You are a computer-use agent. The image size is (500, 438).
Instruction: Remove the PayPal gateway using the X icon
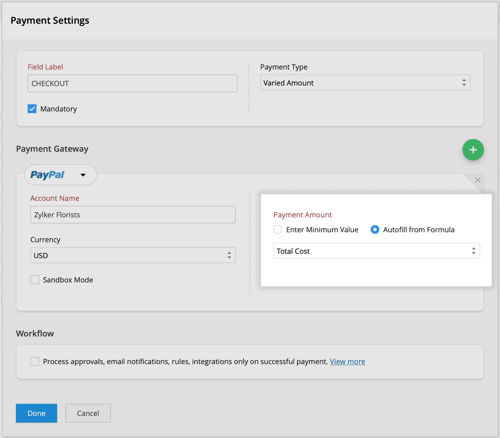coord(477,180)
